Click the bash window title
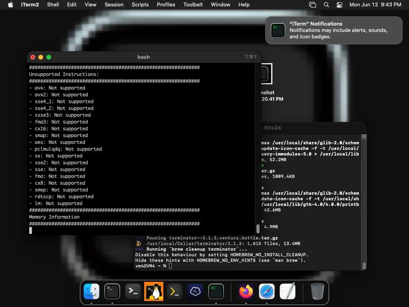 [x=143, y=57]
